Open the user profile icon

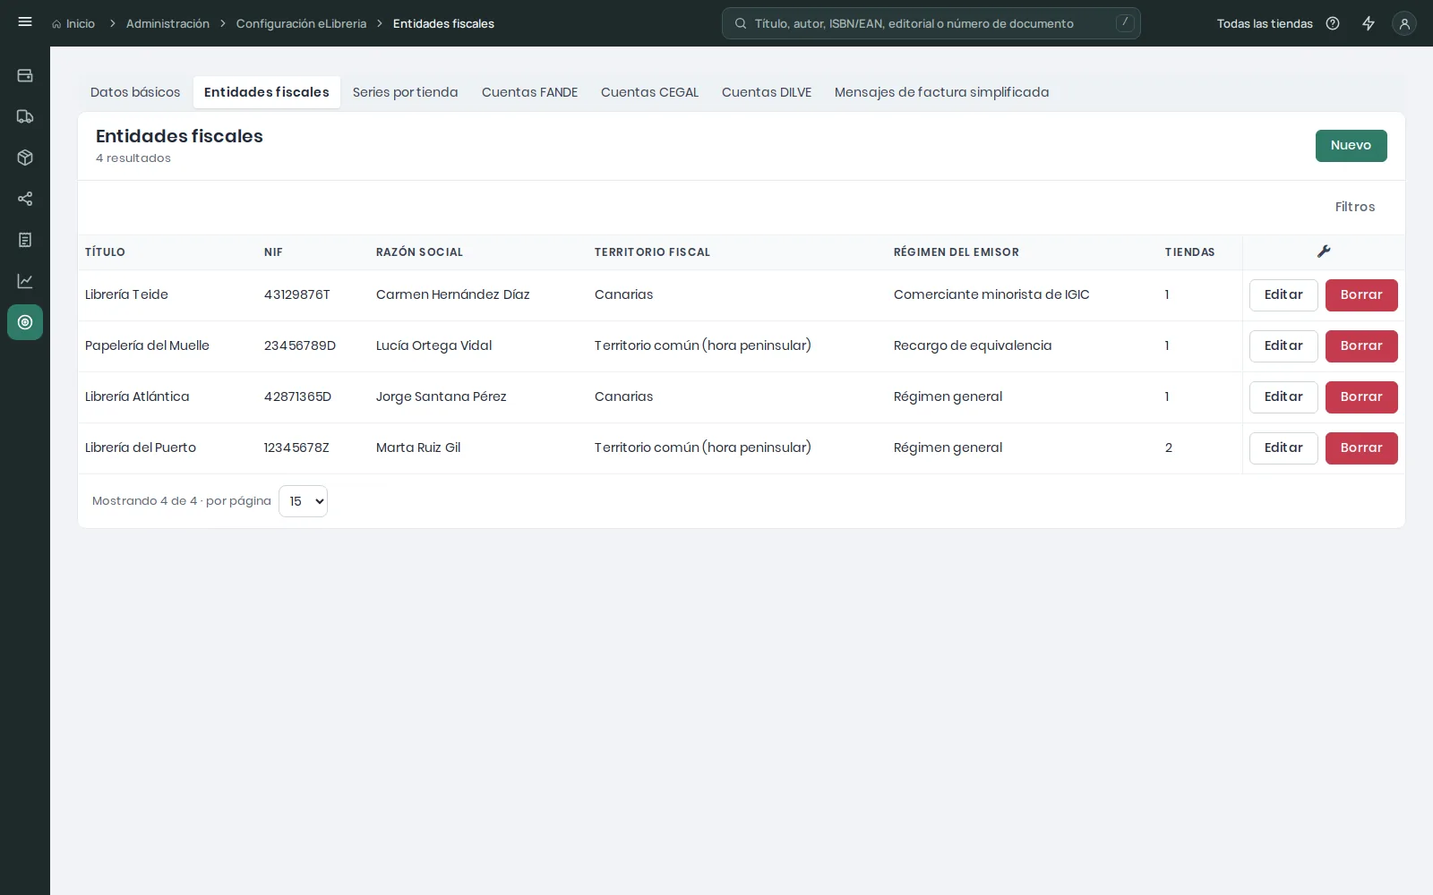[1404, 23]
